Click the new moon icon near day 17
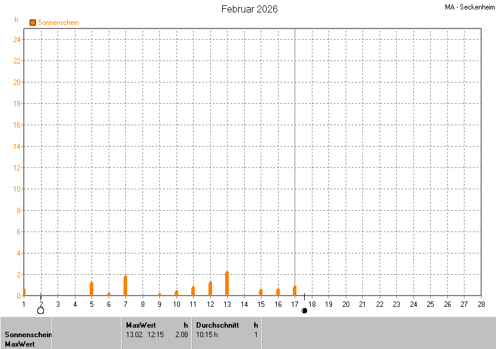Image resolution: width=496 pixels, height=349 pixels. point(304,310)
